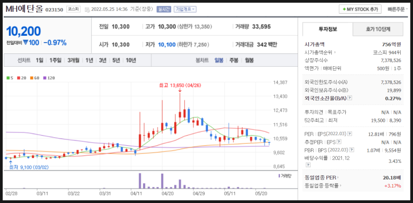Select the 주봉 candlestick chart
The height and width of the screenshot is (203, 413).
pyautogui.click(x=233, y=60)
